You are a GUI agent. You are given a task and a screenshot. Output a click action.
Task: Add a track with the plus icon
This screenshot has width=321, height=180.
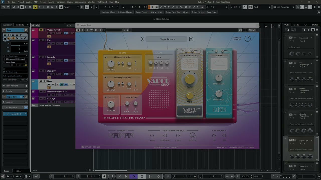click(x=33, y=25)
